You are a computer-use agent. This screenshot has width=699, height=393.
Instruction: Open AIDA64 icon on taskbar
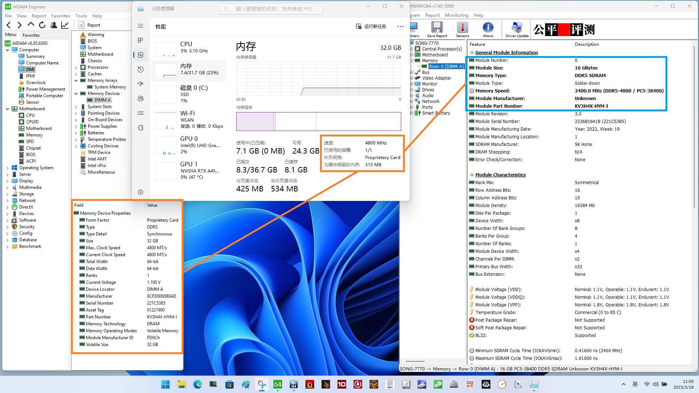[277, 384]
